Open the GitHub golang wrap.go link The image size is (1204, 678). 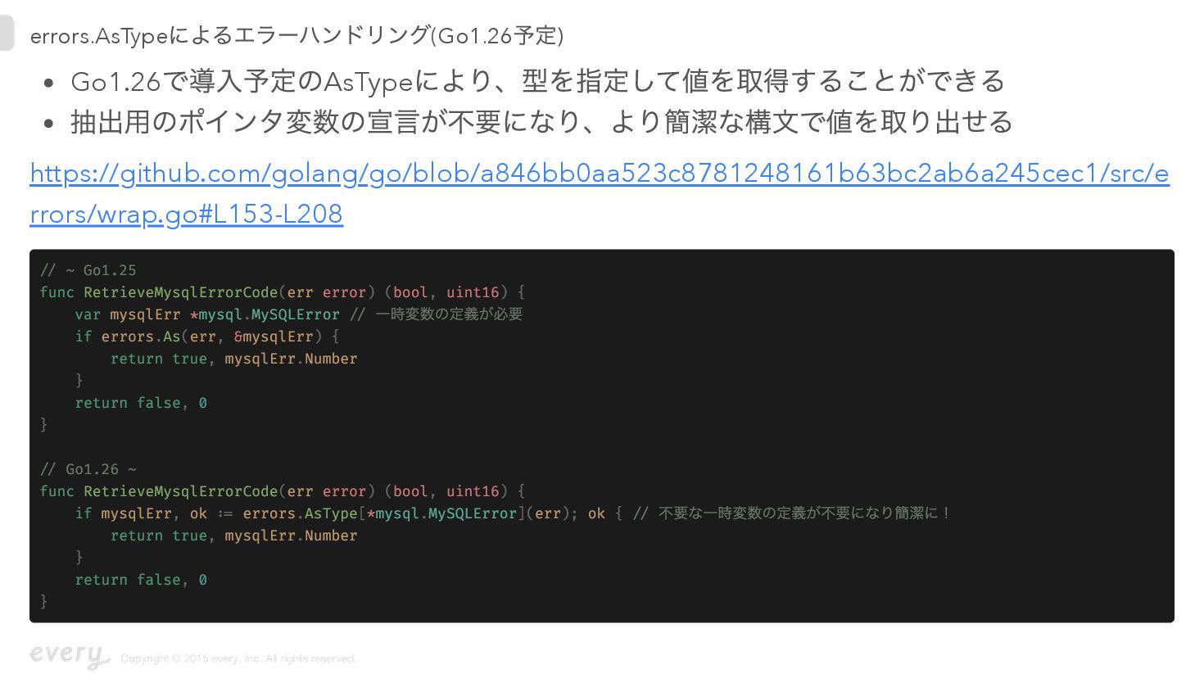[x=599, y=174]
